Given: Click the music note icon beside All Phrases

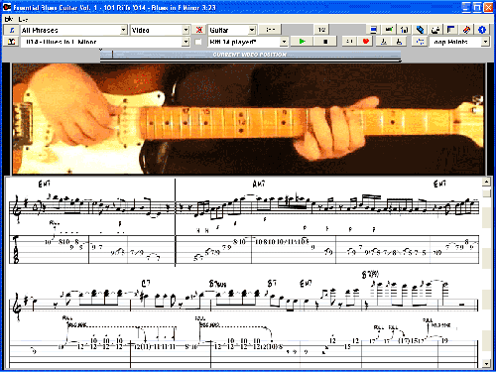Looking at the screenshot, I should click(12, 30).
